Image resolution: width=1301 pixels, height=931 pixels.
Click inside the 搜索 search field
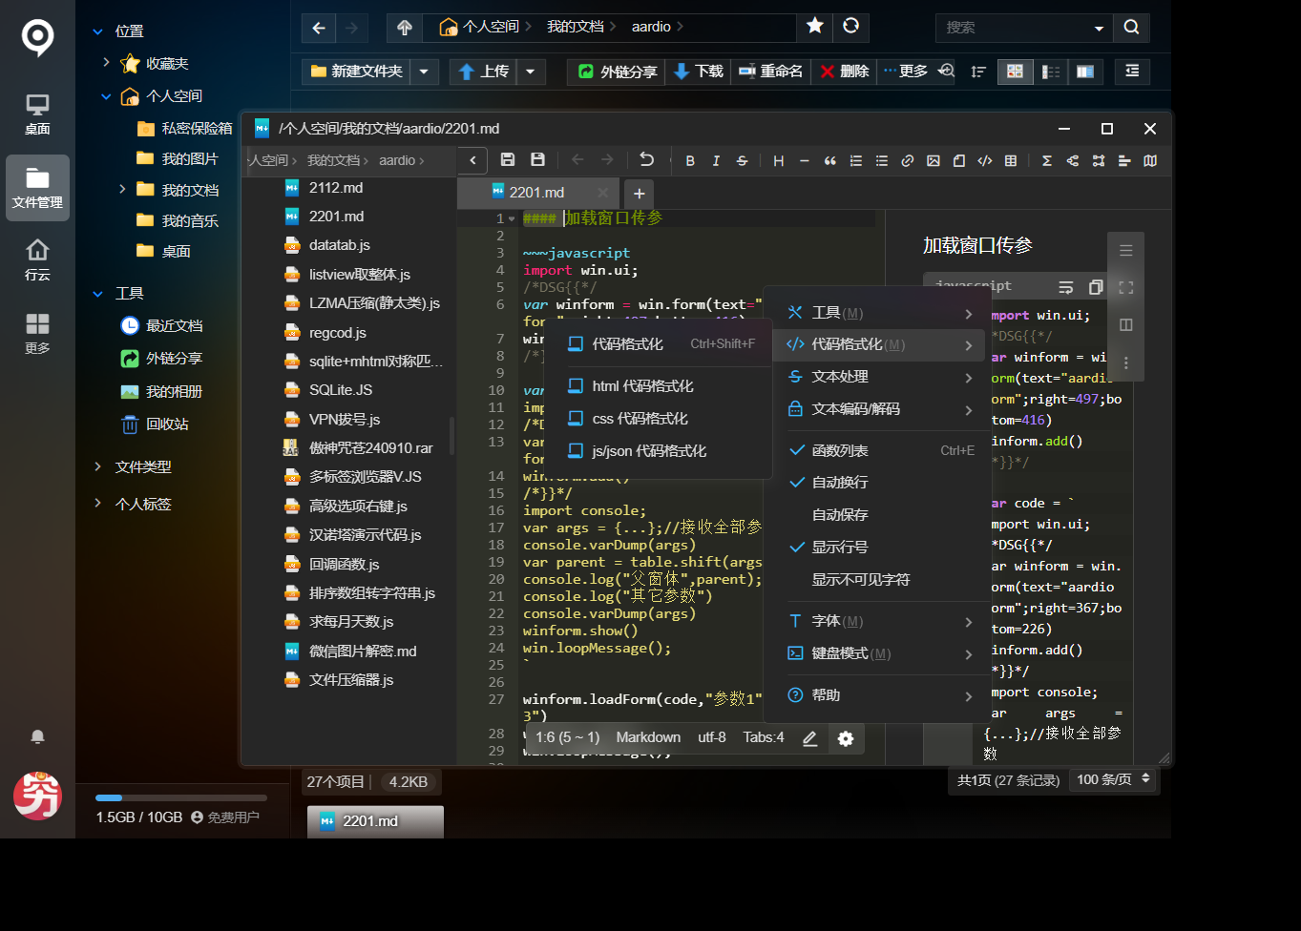click(x=1014, y=28)
